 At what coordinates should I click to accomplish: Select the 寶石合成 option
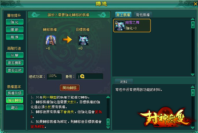[15, 70]
